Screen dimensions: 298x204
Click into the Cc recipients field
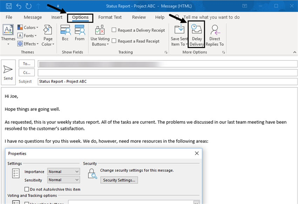(167, 73)
